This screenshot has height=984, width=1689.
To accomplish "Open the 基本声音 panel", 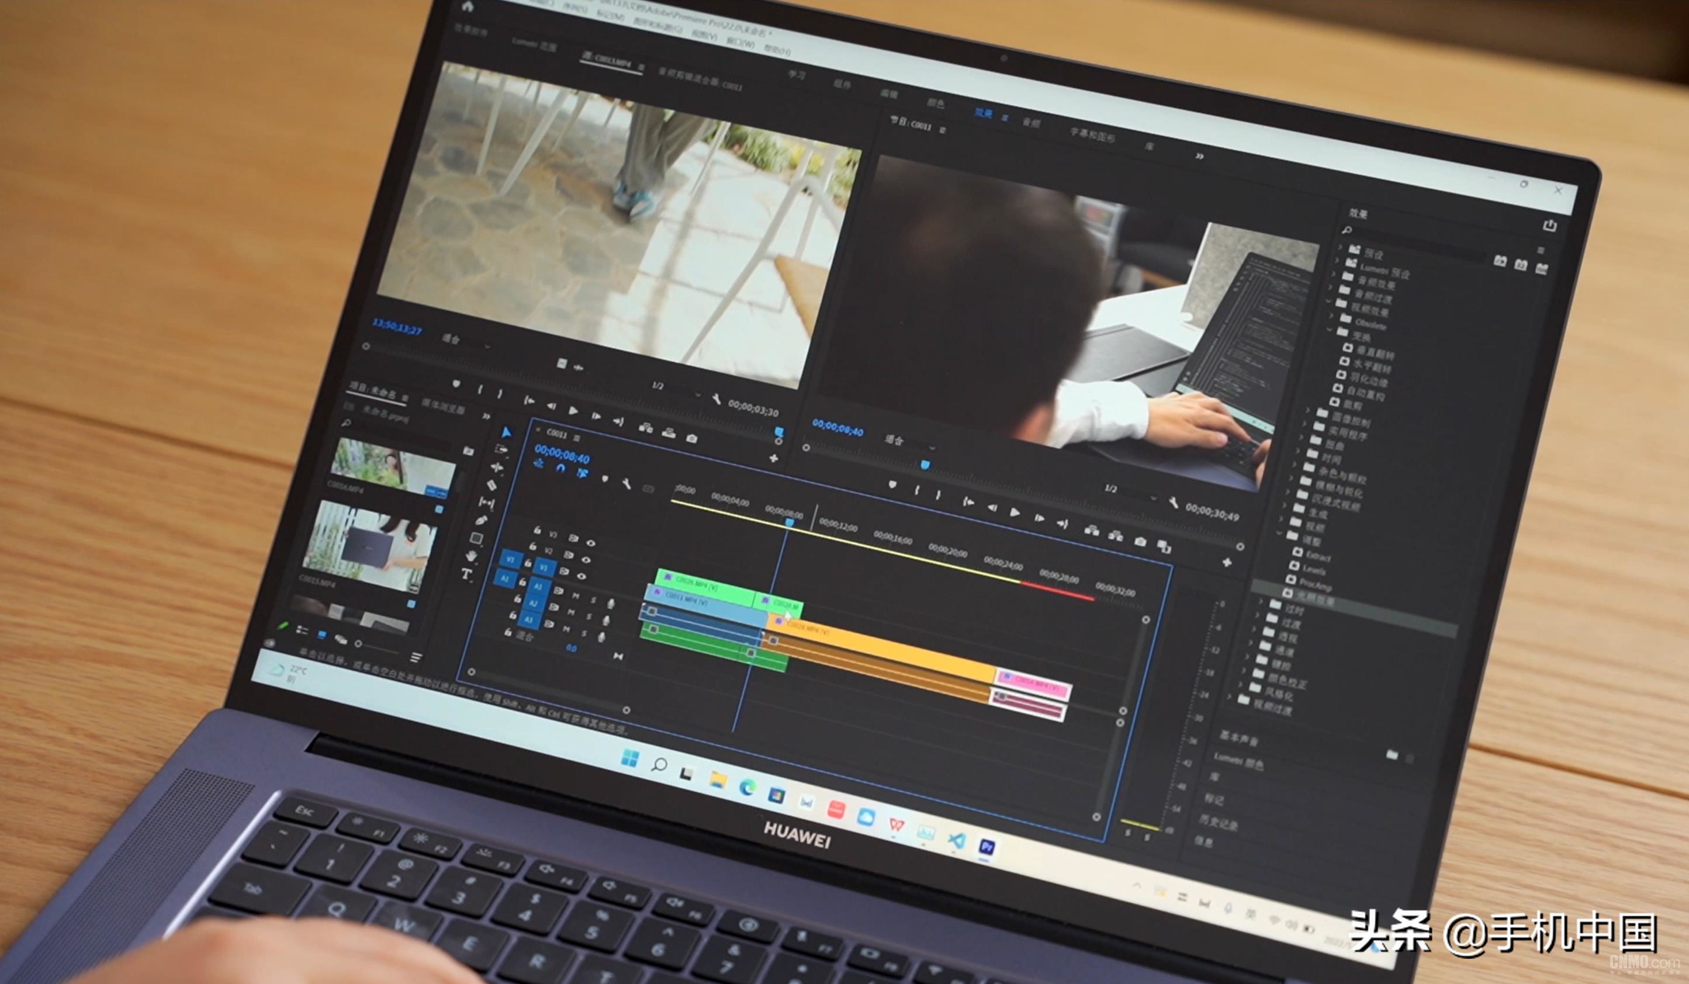I will (1238, 738).
